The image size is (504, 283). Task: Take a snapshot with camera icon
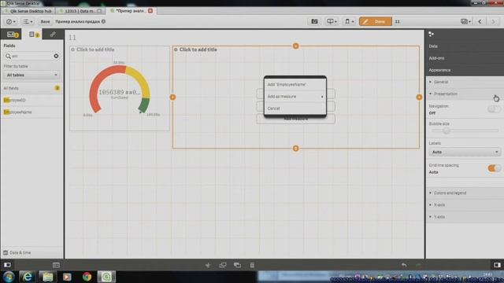point(314,21)
